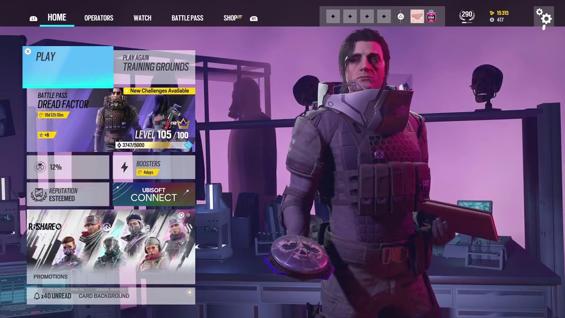Click the battle pass crown icon

click(184, 124)
